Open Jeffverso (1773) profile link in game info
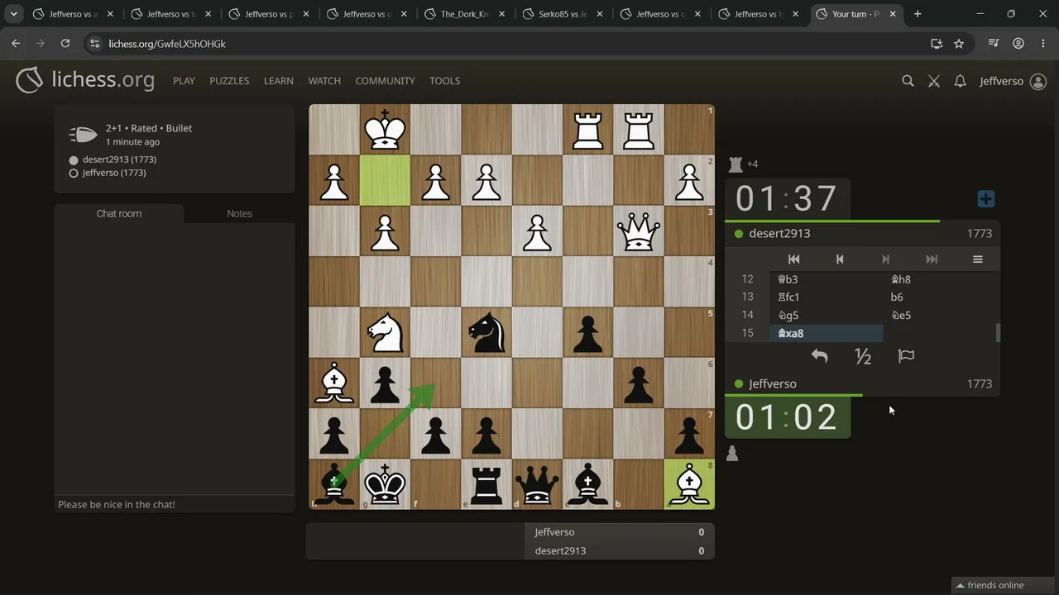Screen dimensions: 1059x595 [114, 173]
